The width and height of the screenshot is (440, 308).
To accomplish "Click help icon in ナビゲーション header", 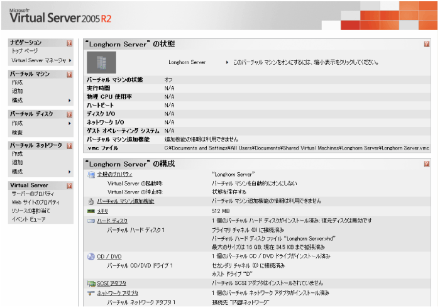I will tap(69, 43).
